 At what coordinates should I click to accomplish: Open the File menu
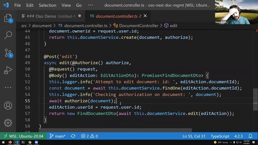tap(17, 5)
